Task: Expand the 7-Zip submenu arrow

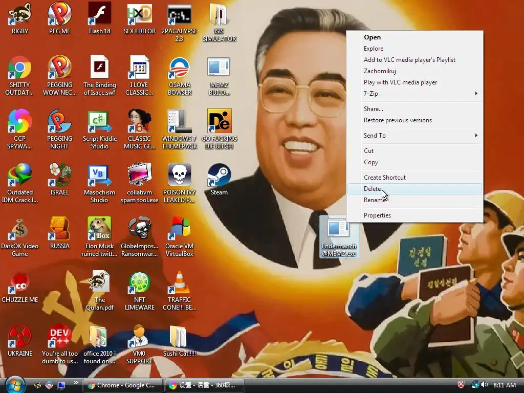Action: 476,94
